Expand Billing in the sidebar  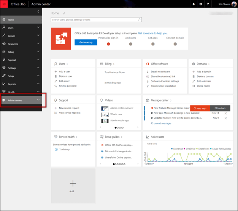[38, 52]
